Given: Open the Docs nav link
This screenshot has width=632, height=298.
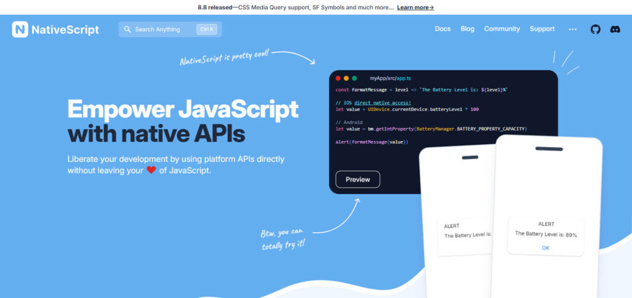Looking at the screenshot, I should tap(443, 29).
